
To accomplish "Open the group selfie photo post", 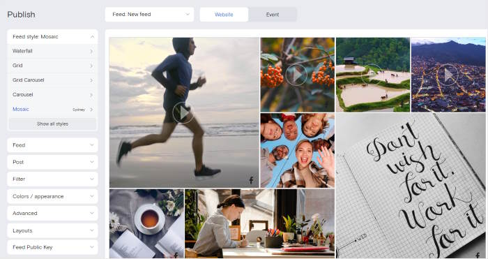I will coord(298,151).
